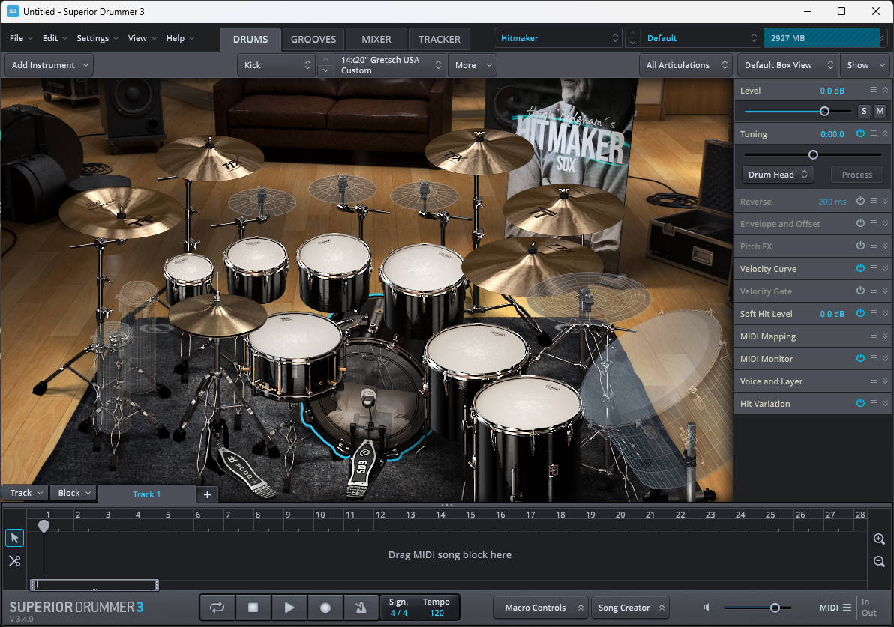Image resolution: width=894 pixels, height=627 pixels.
Task: Open the Default Box View dropdown
Action: [787, 65]
